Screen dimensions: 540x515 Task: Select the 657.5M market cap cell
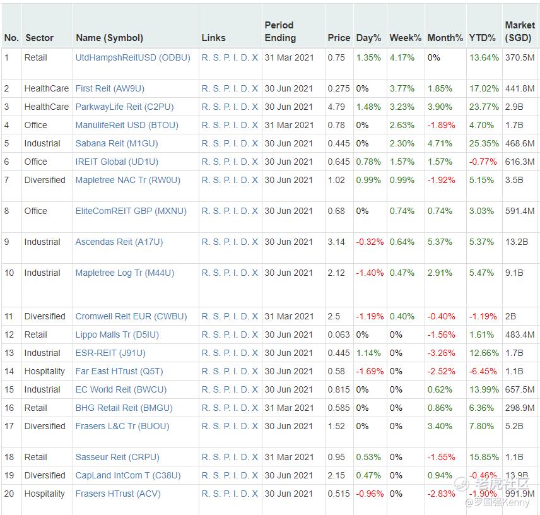[520, 389]
